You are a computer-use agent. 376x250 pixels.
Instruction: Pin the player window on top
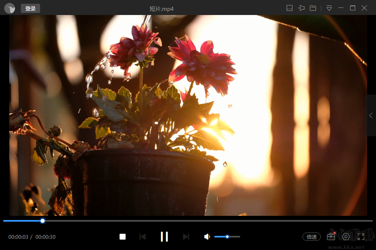tap(301, 8)
